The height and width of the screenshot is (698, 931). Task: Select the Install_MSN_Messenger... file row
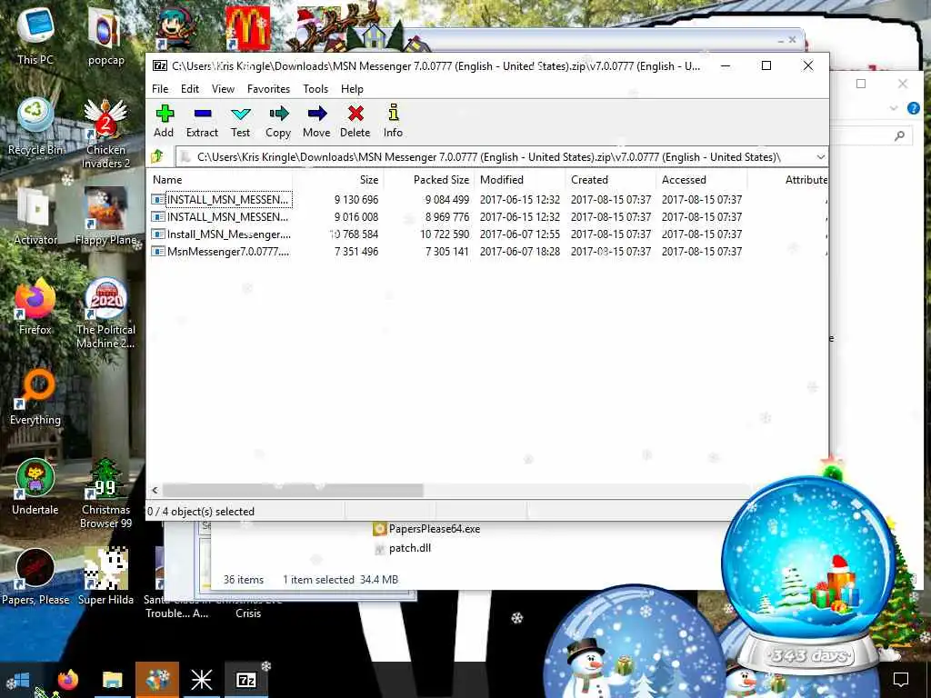point(487,234)
